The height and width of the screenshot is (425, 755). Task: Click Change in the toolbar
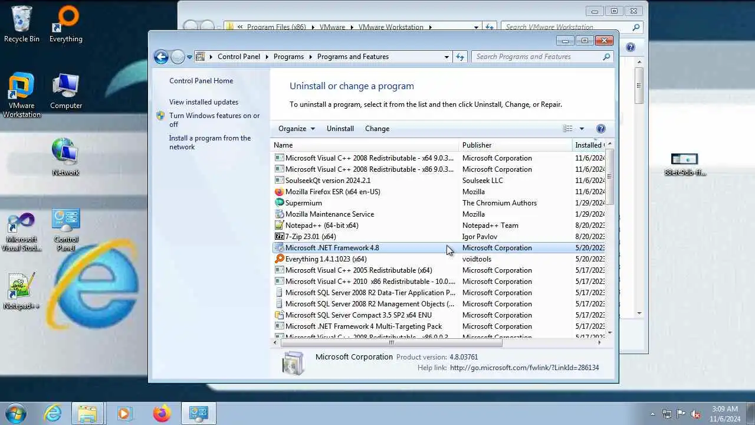pos(377,129)
